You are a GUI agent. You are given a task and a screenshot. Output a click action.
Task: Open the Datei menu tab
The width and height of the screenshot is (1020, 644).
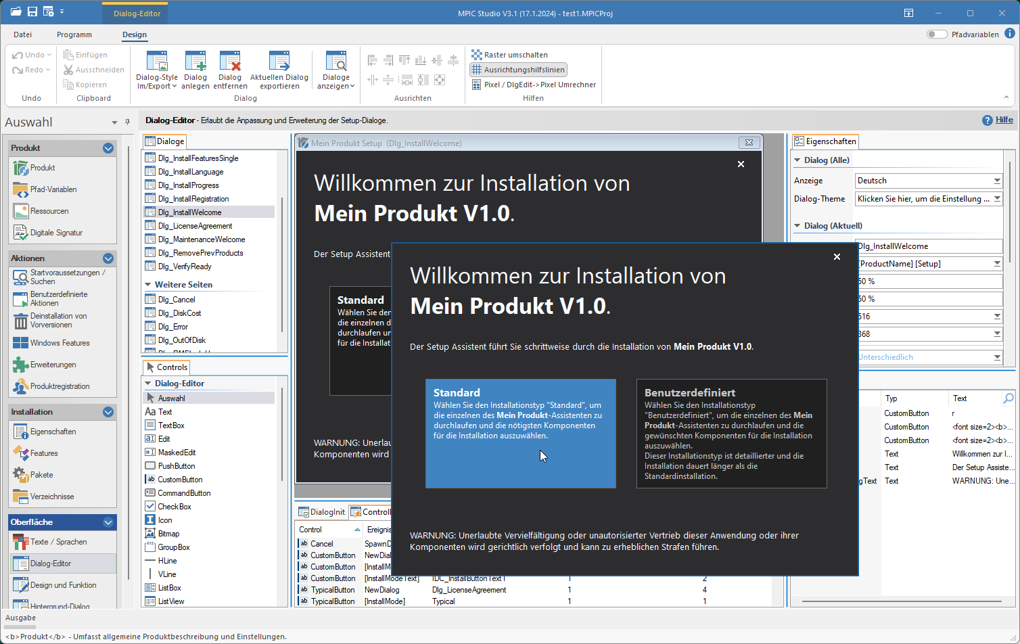(x=22, y=34)
